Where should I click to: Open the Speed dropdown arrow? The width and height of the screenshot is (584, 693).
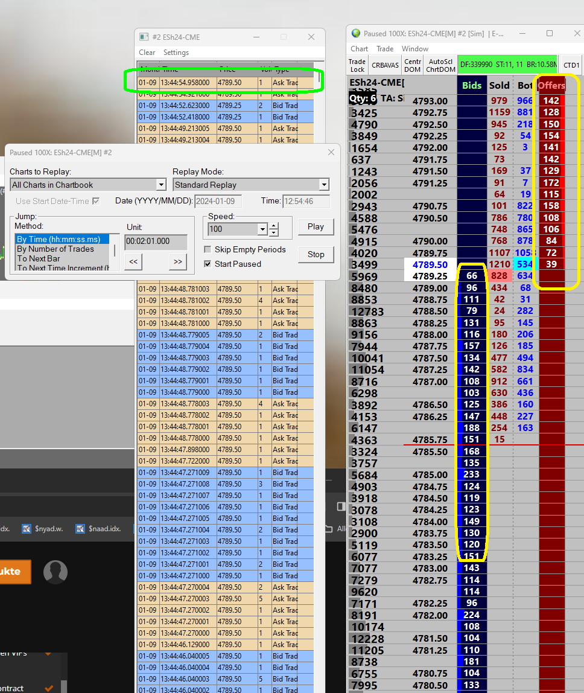coord(262,229)
